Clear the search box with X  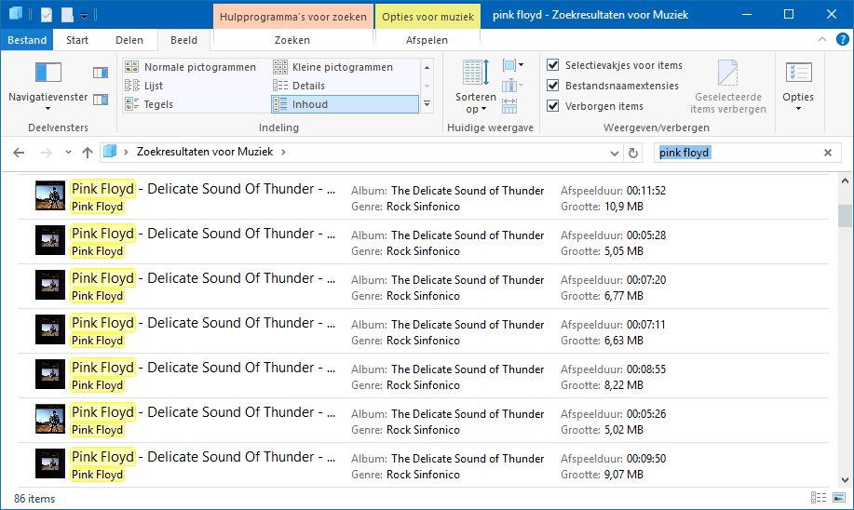click(828, 153)
